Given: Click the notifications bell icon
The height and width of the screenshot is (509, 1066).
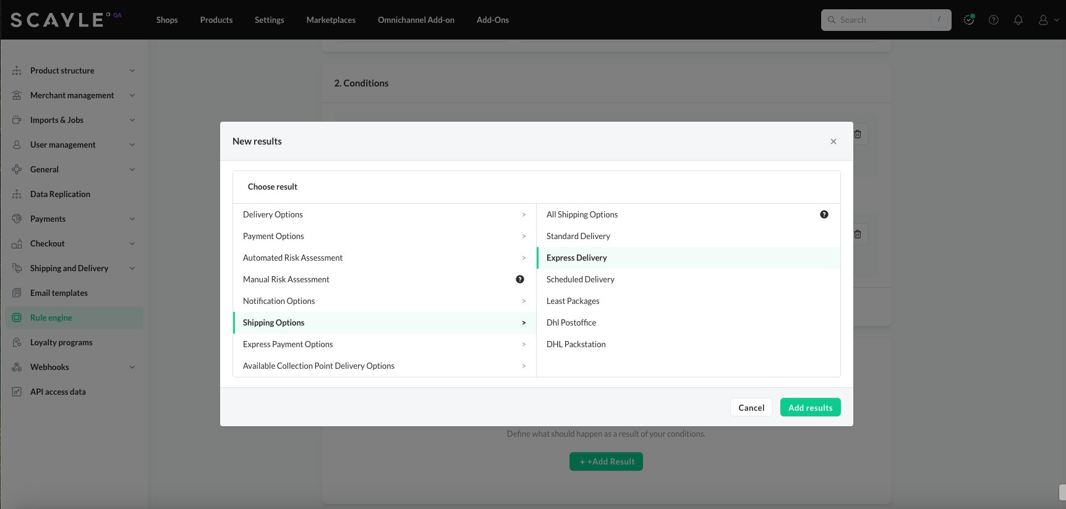Looking at the screenshot, I should (1018, 20).
